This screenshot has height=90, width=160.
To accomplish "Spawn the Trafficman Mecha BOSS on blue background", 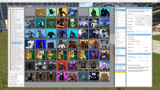I will [94, 55].
